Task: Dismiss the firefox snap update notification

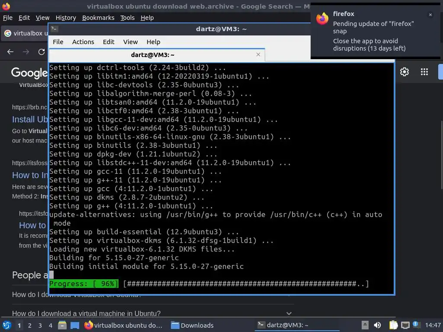Action: [x=430, y=15]
